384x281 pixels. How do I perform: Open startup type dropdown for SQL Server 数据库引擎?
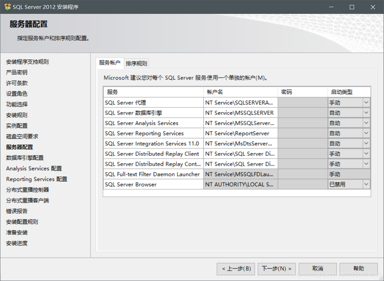[366, 113]
